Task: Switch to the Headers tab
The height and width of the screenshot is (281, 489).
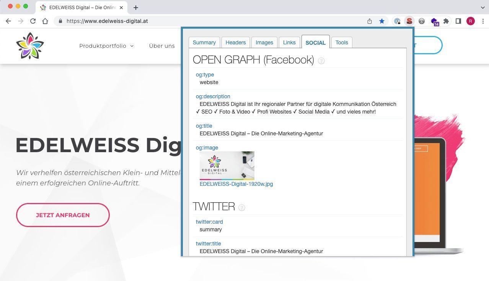Action: coord(236,42)
